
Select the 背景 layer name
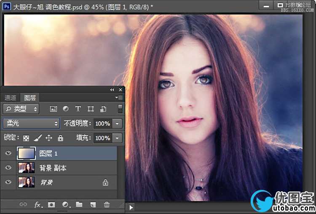pyautogui.click(x=46, y=182)
